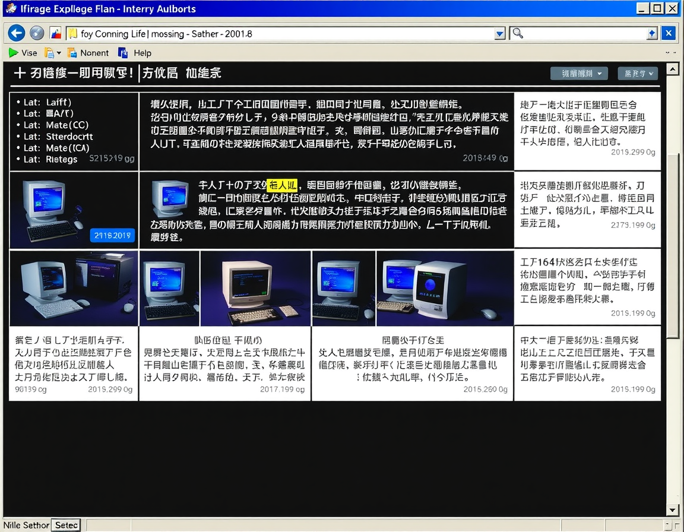Click the '2017.199 og' caption timestamp
The height and width of the screenshot is (532, 684).
[x=282, y=389]
